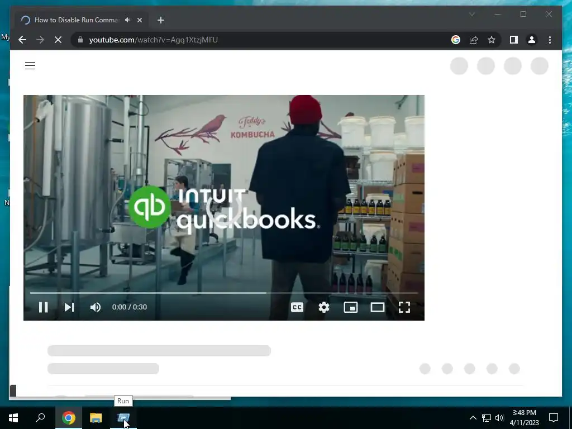Seek along the video progress bar

(x=223, y=293)
